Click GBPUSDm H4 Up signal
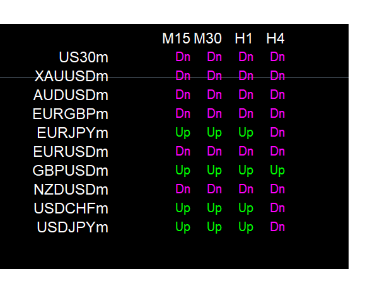365x301 pixels. (277, 171)
